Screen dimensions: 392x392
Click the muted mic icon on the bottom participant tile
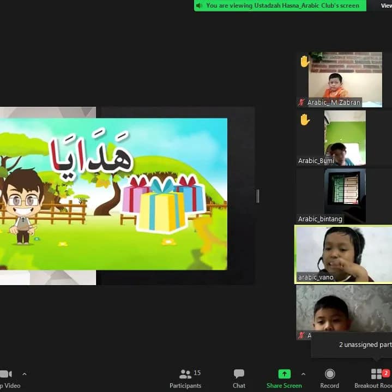tap(301, 335)
